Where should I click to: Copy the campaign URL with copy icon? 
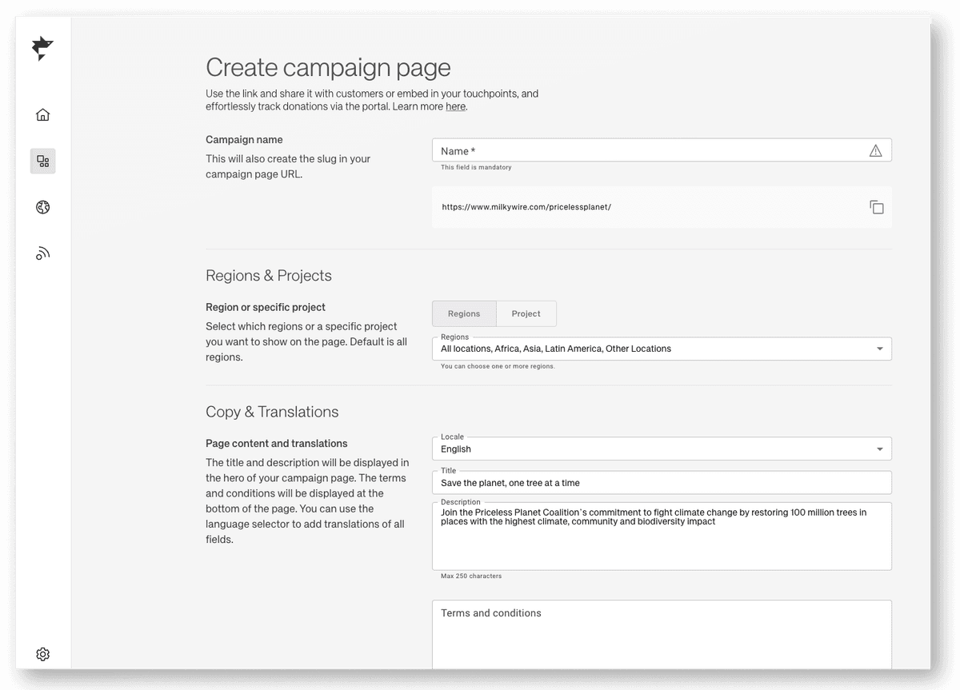877,207
